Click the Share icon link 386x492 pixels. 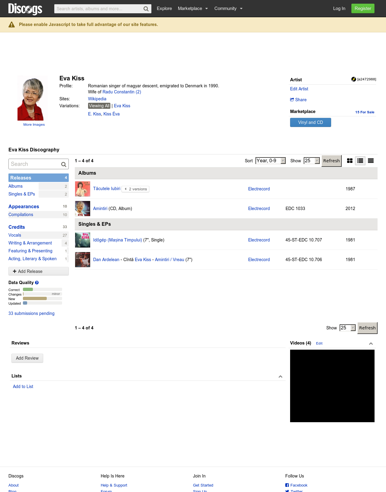click(298, 100)
